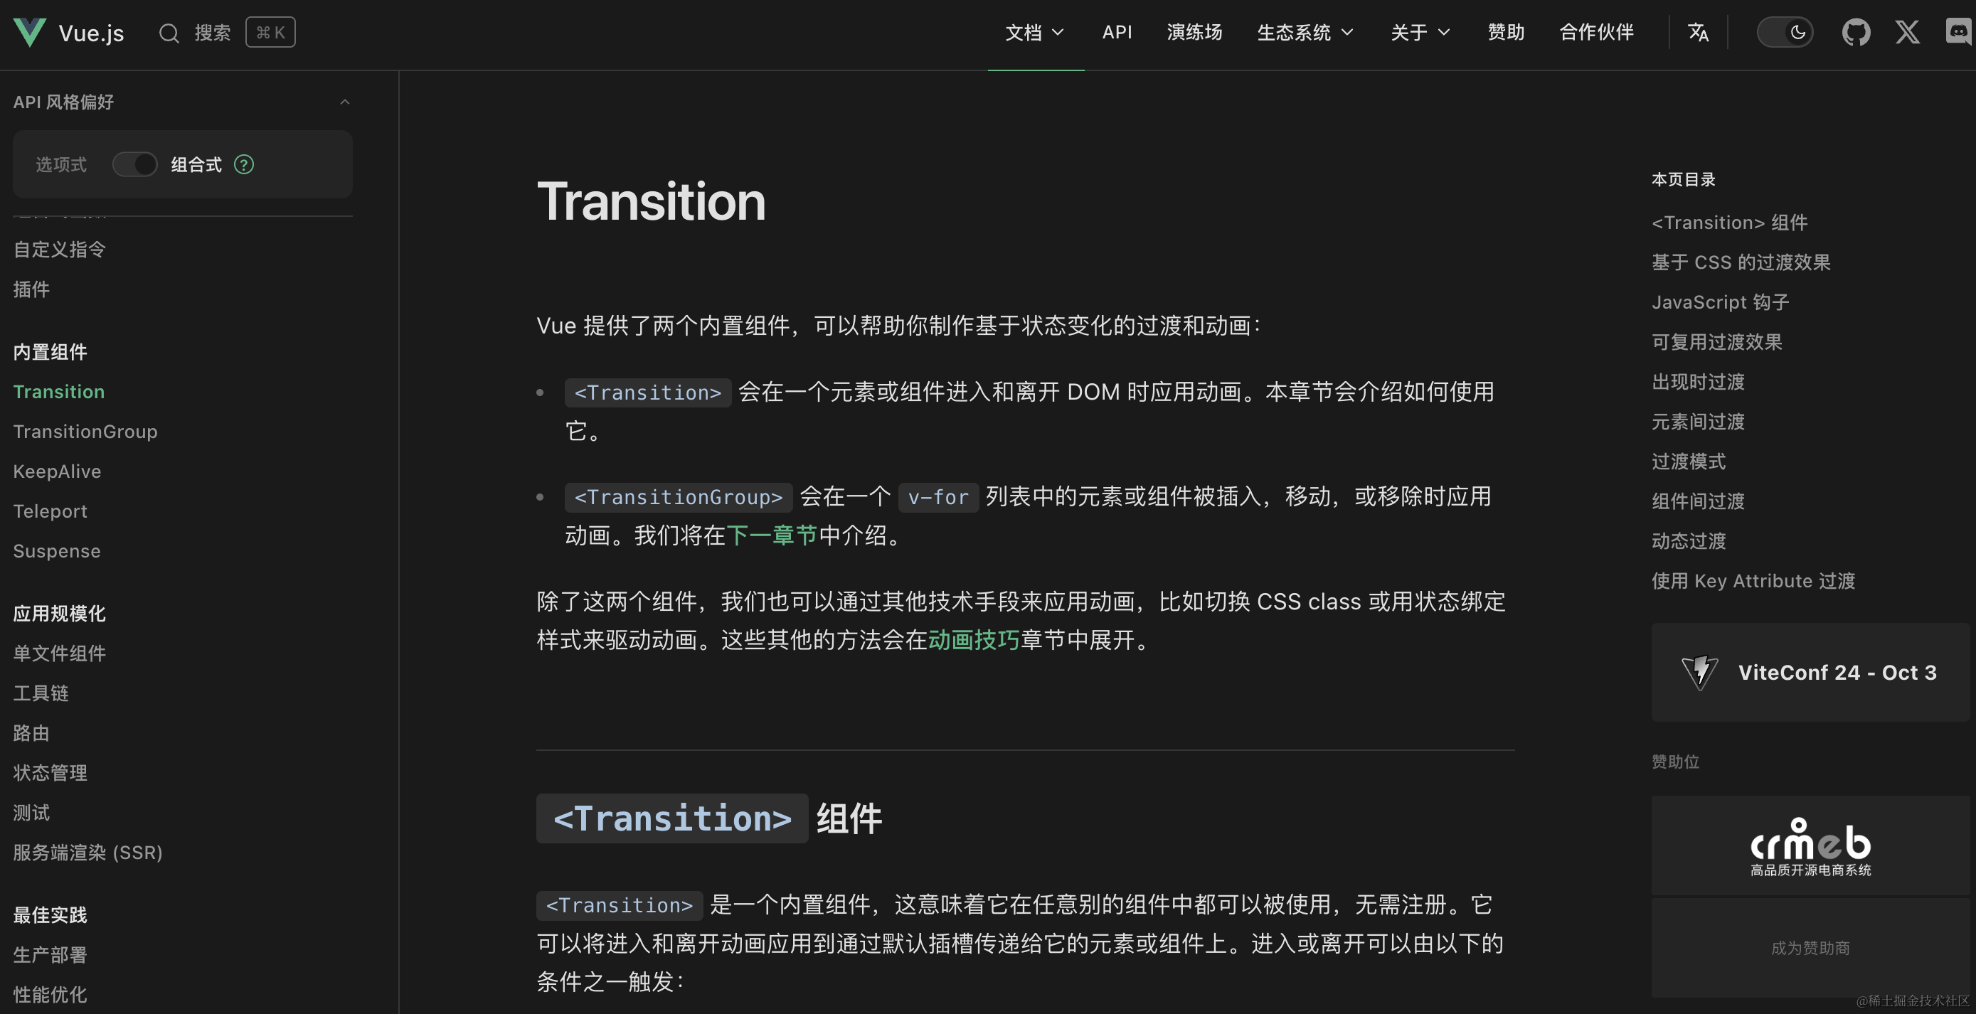
Task: Open TransitionGroup in the sidebar
Action: tap(85, 432)
